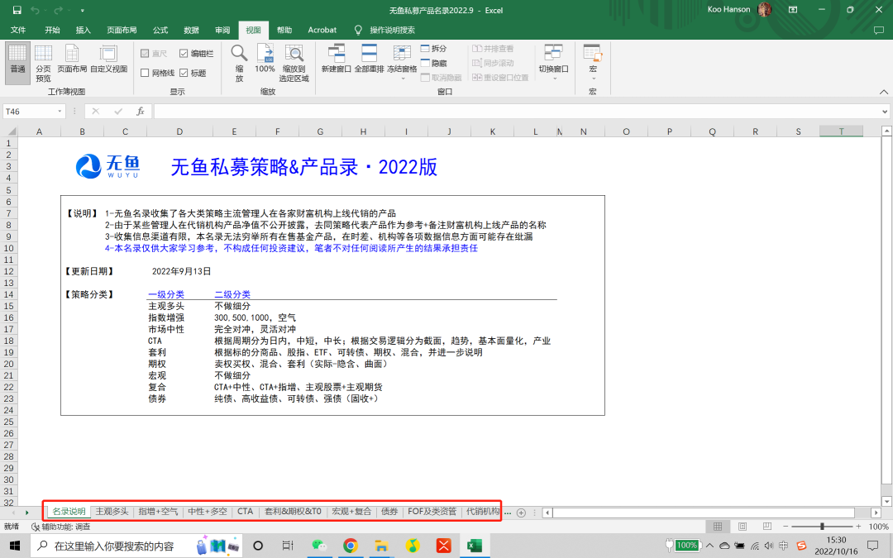Image resolution: width=893 pixels, height=558 pixels.
Task: Click Arrange All (全部重排)
Action: pos(369,60)
